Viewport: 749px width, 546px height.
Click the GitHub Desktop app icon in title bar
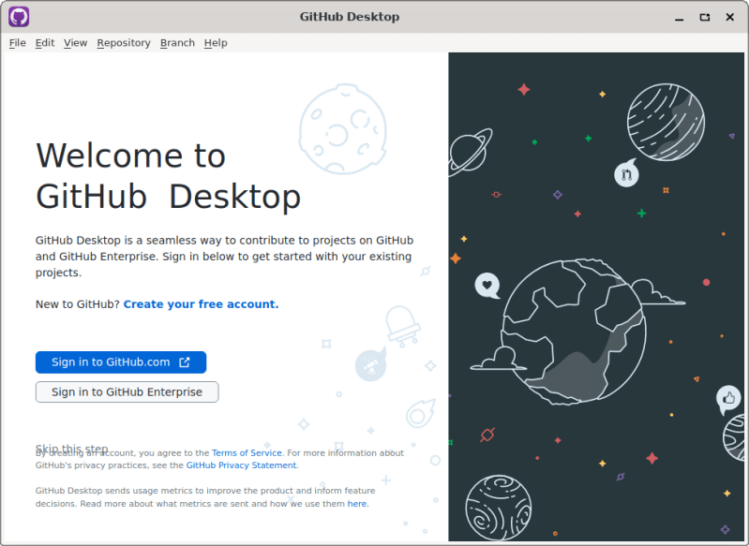pos(19,17)
